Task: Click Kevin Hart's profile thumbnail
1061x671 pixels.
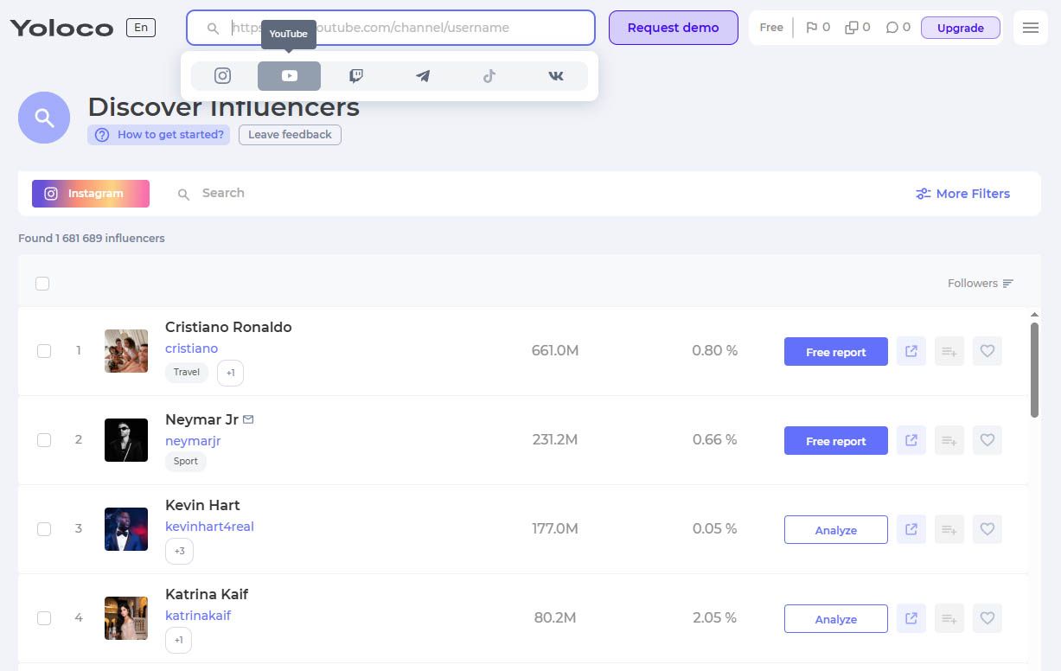Action: (x=126, y=529)
